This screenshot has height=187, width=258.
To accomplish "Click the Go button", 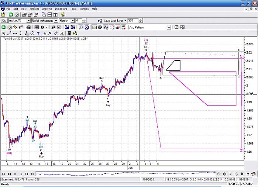I will click(x=4, y=21).
